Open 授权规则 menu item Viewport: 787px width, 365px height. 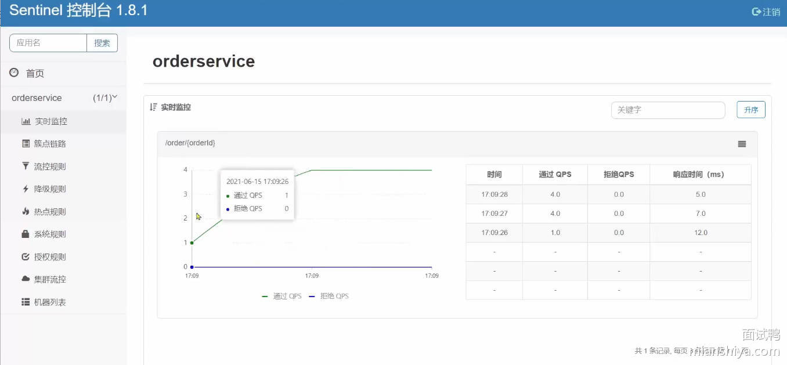(x=50, y=257)
